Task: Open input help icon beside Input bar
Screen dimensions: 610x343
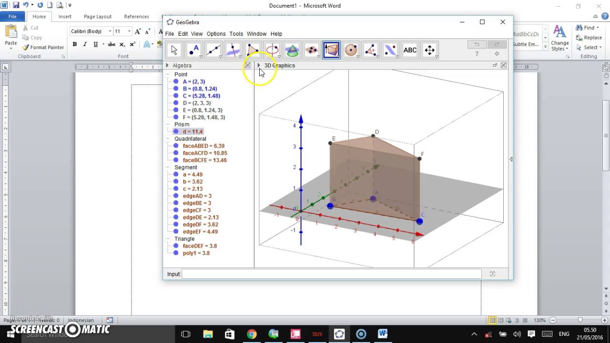Action: point(492,274)
